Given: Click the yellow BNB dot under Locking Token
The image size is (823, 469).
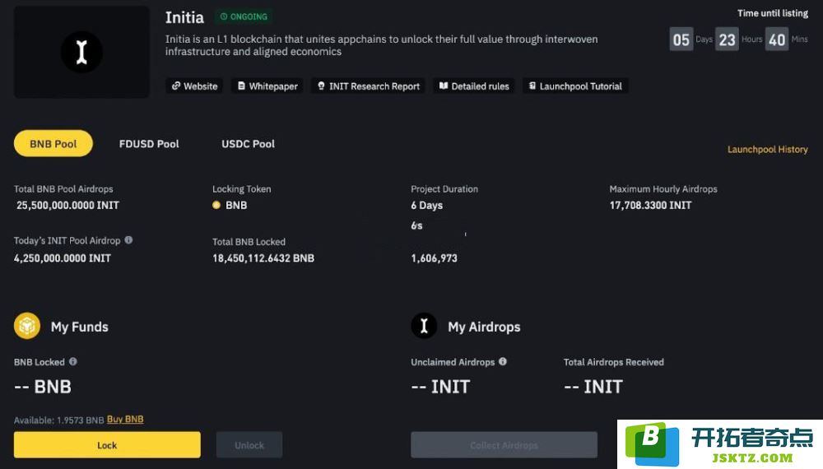Looking at the screenshot, I should coord(216,205).
